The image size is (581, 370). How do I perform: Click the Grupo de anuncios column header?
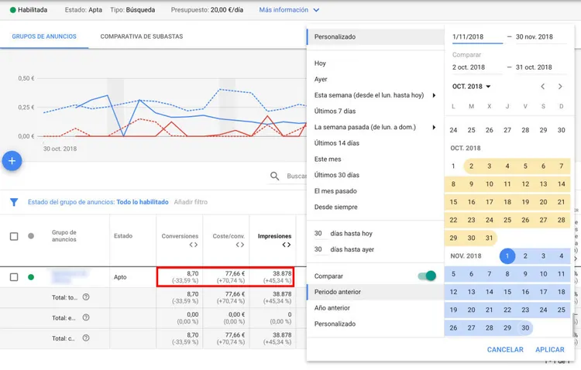point(64,236)
